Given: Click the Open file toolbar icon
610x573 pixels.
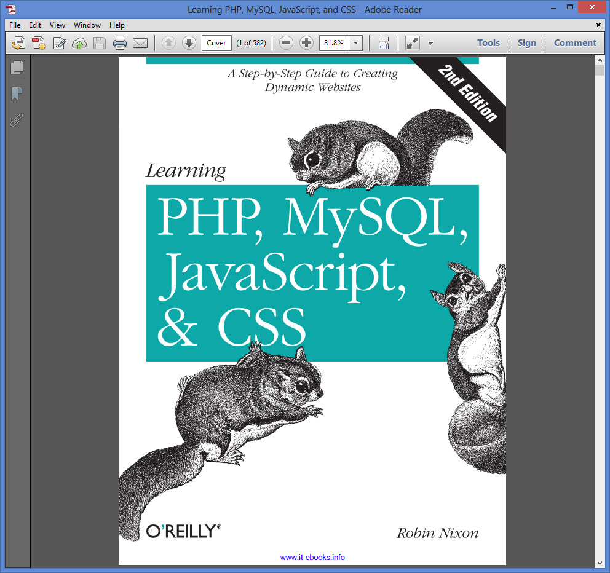Looking at the screenshot, I should click(x=18, y=43).
